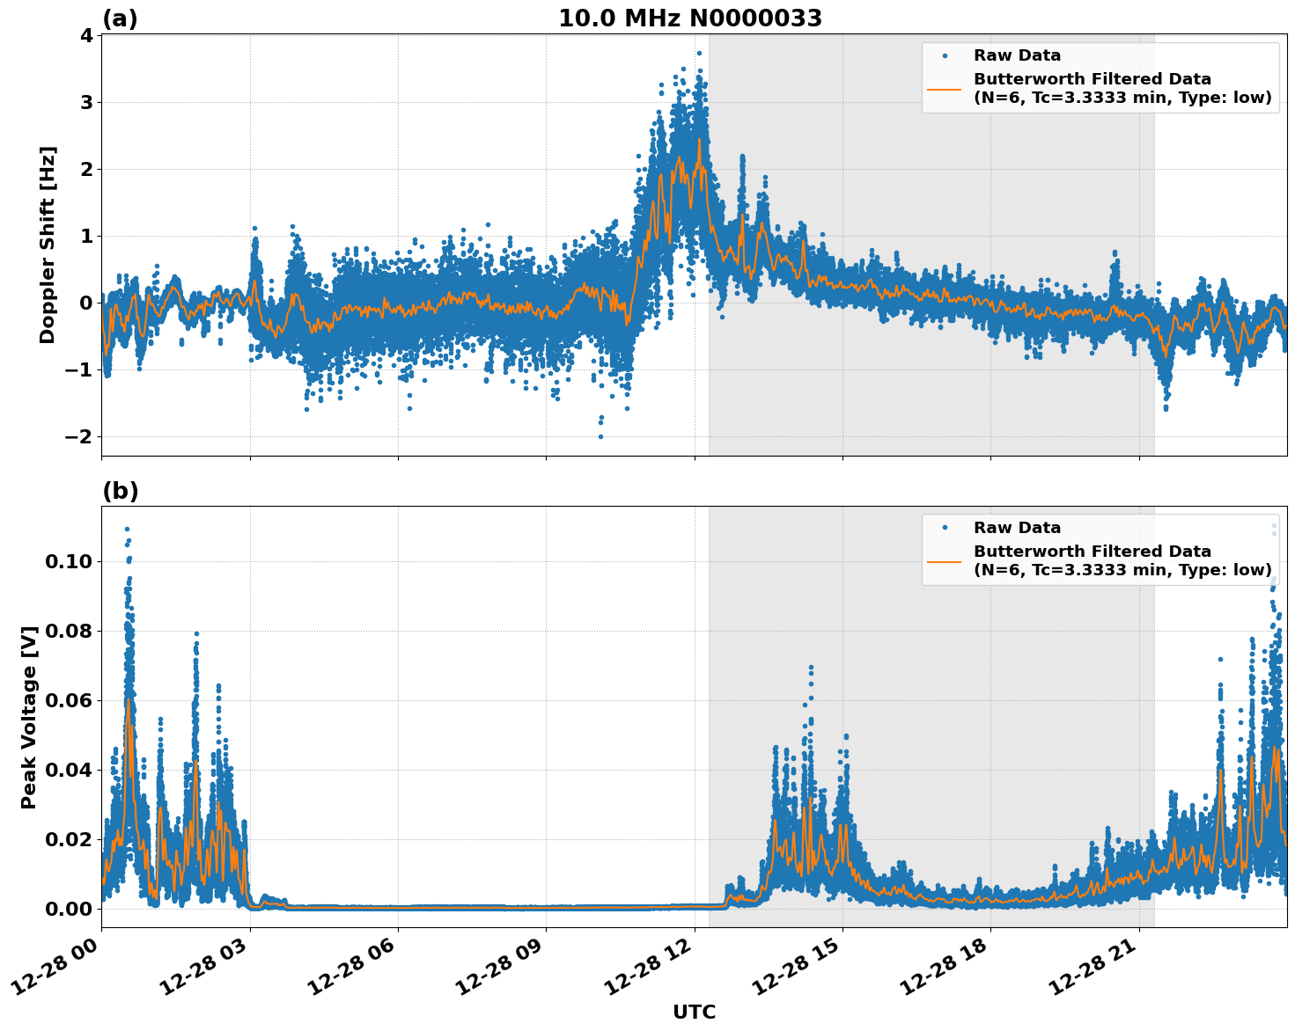Click the title 10.0 MHz N0000033
The height and width of the screenshot is (1031, 1295).
(x=688, y=18)
